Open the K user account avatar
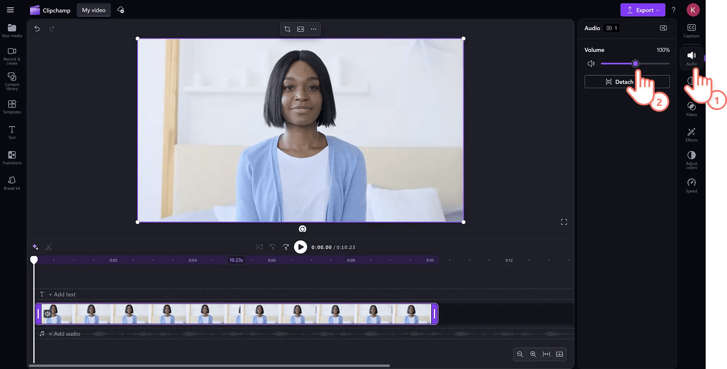Viewport: 727px width, 369px height. [x=693, y=10]
